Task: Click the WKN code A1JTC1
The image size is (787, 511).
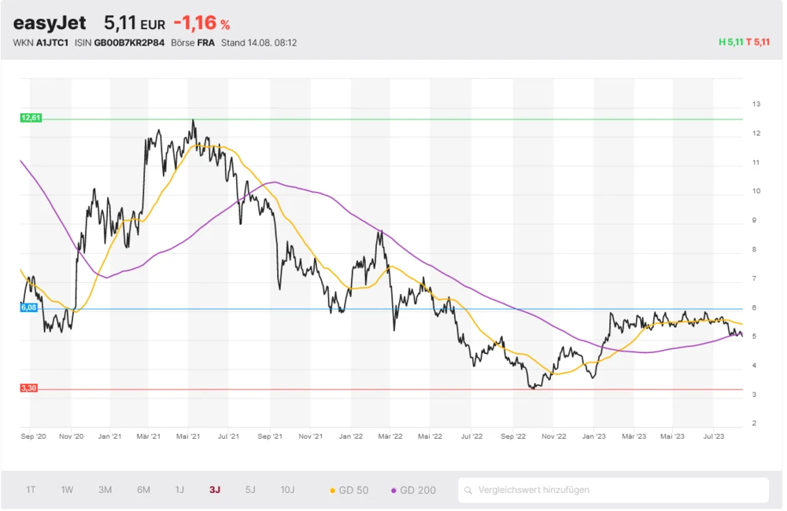Action: click(52, 42)
